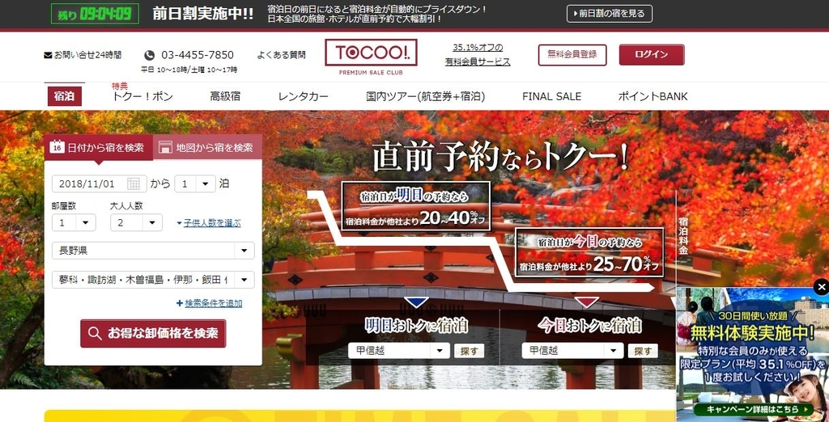Open the 蓼科・諏訪湖 area dropdown
Viewport: 829px width, 422px height.
click(x=153, y=280)
